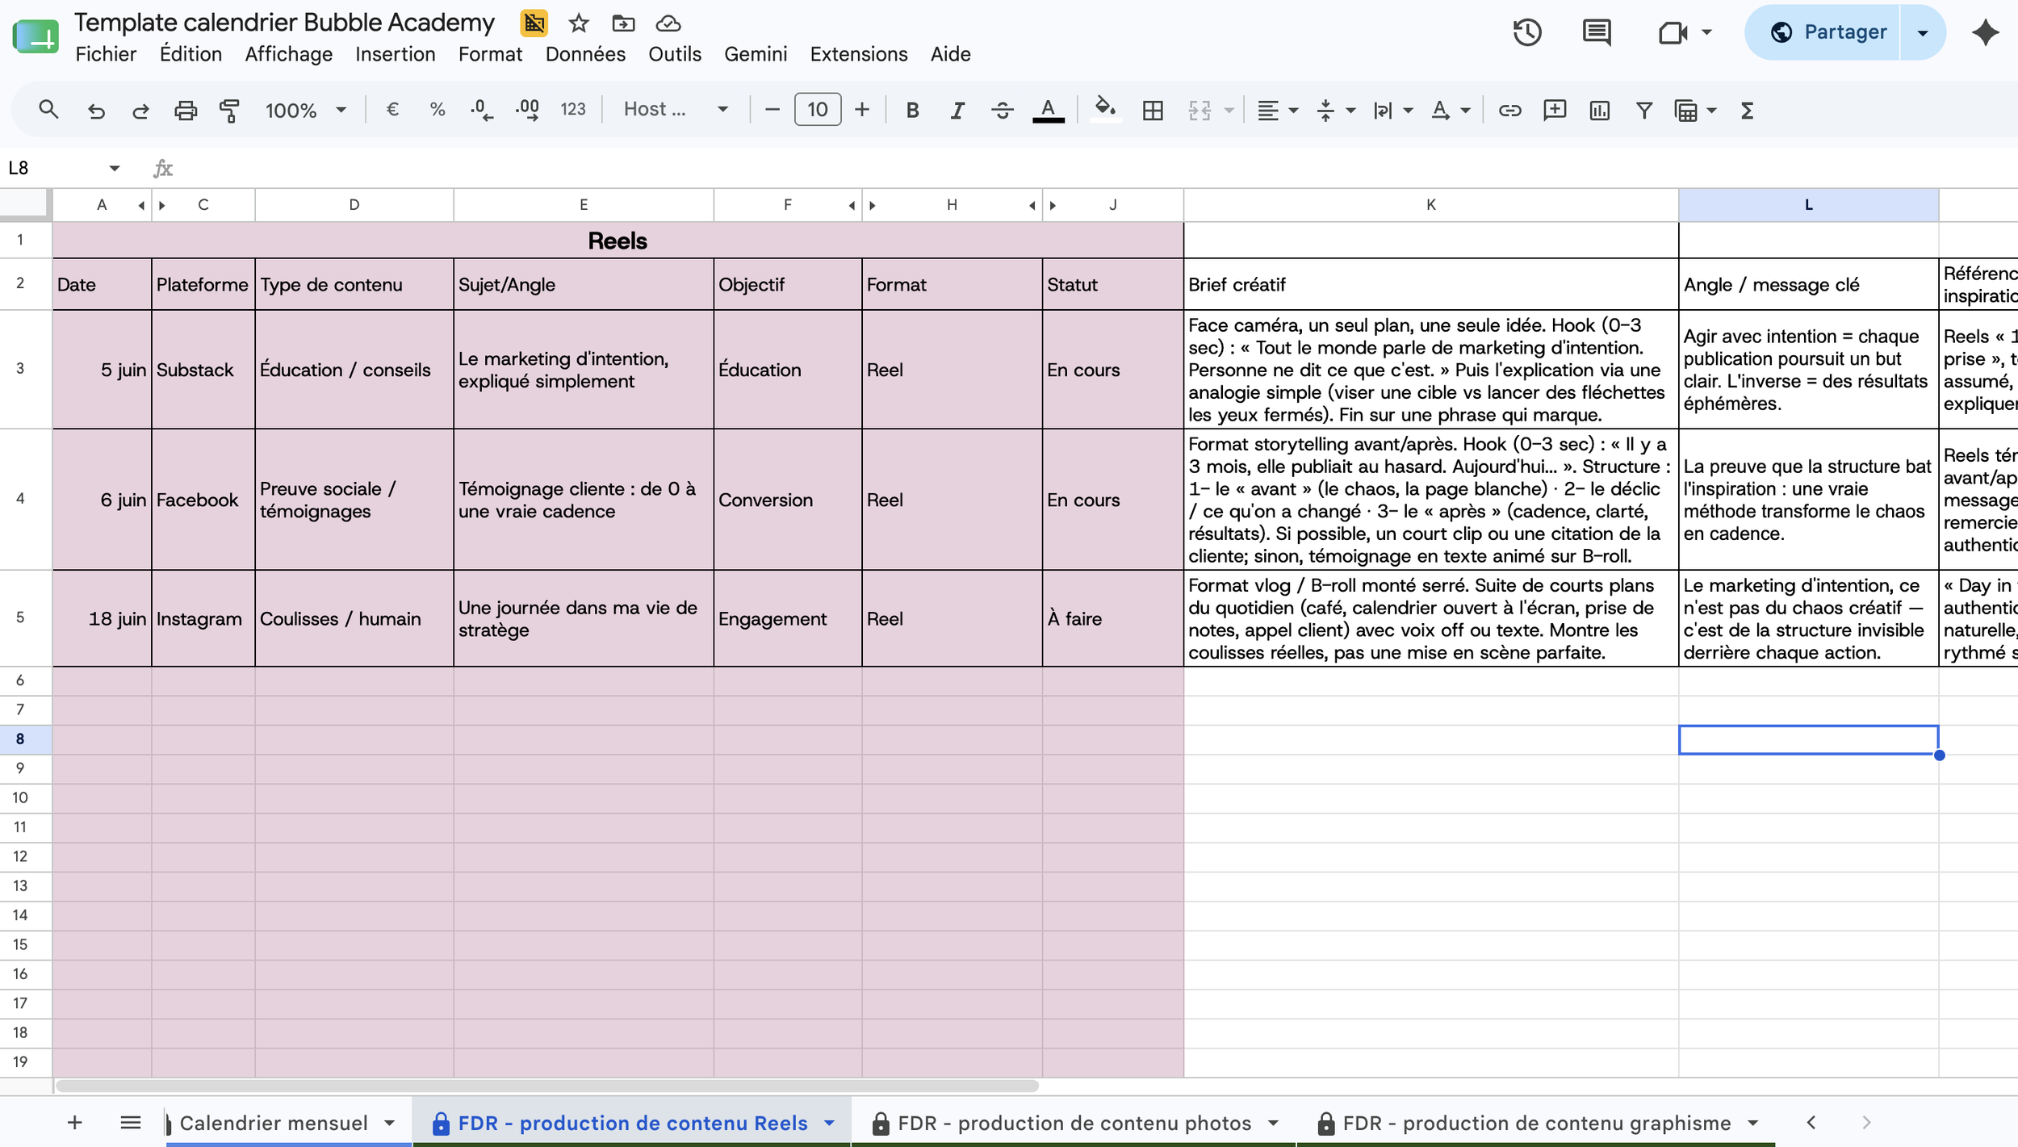Screen dimensions: 2018x1147
Task: Toggle bold formatting
Action: tap(913, 110)
